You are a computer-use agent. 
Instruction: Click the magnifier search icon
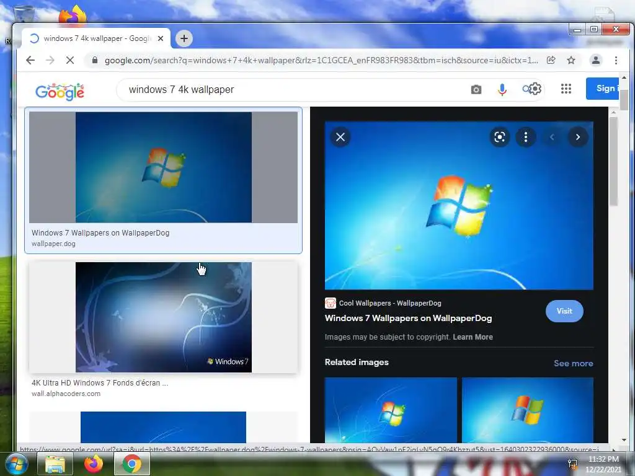tap(526, 89)
